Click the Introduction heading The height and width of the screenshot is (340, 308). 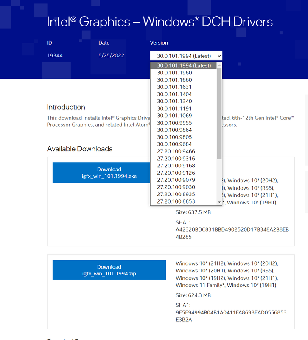(x=66, y=107)
